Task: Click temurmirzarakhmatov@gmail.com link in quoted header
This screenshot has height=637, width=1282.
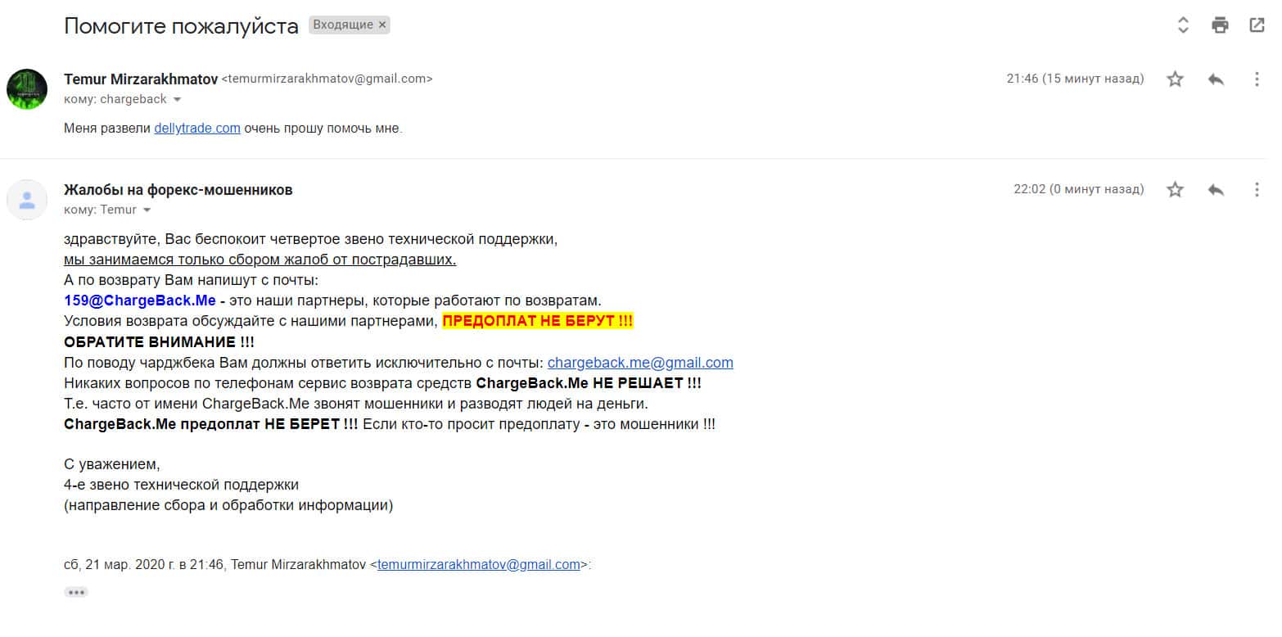Action: click(x=479, y=565)
